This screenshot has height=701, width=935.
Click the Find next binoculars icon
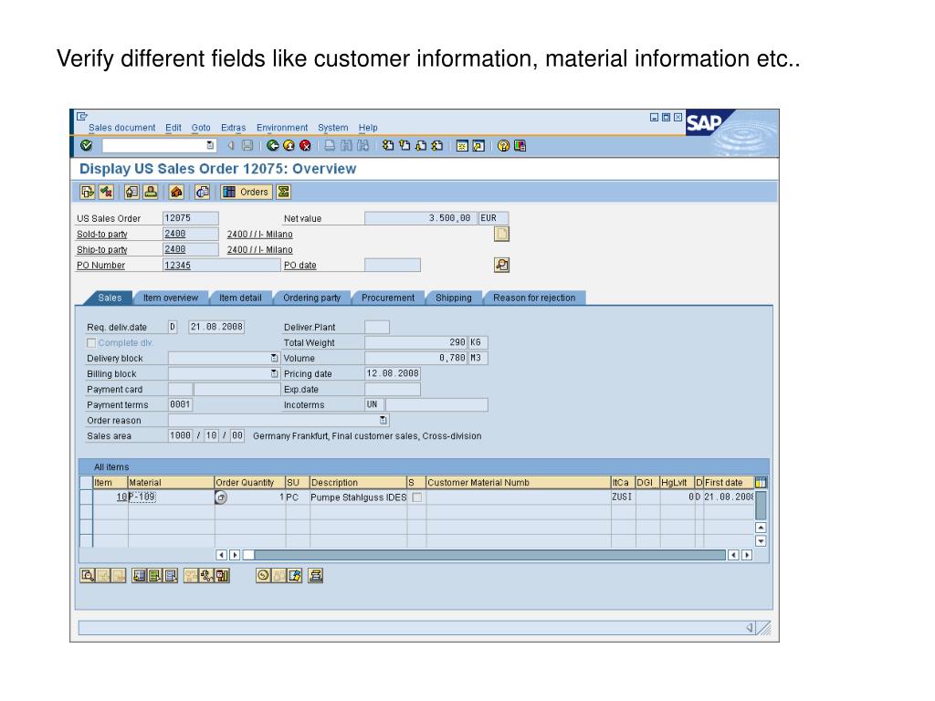pos(362,145)
